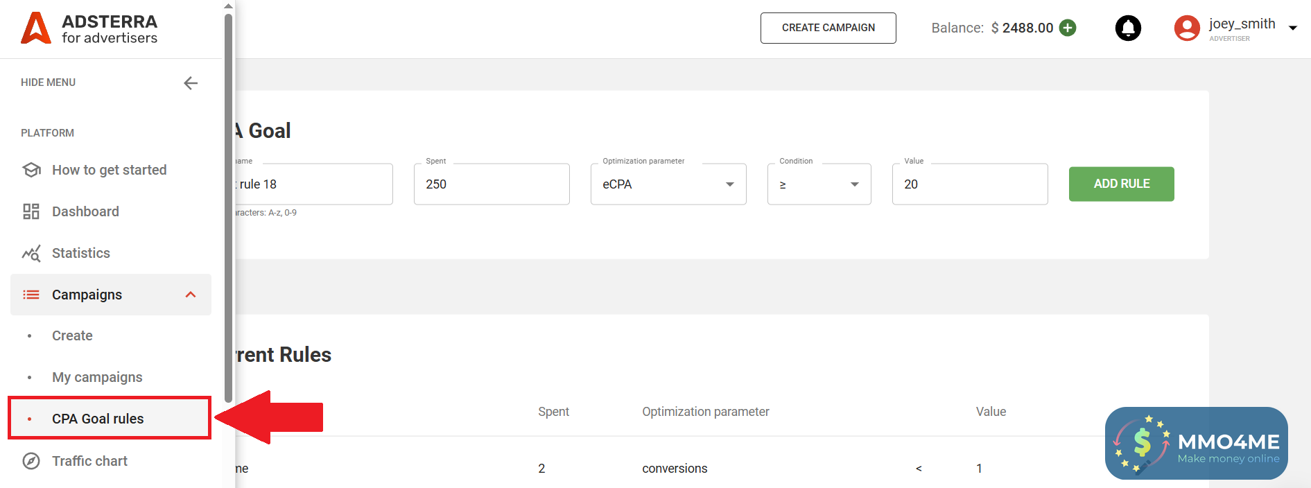Click the hide menu back arrow
1311x488 pixels.
click(191, 83)
